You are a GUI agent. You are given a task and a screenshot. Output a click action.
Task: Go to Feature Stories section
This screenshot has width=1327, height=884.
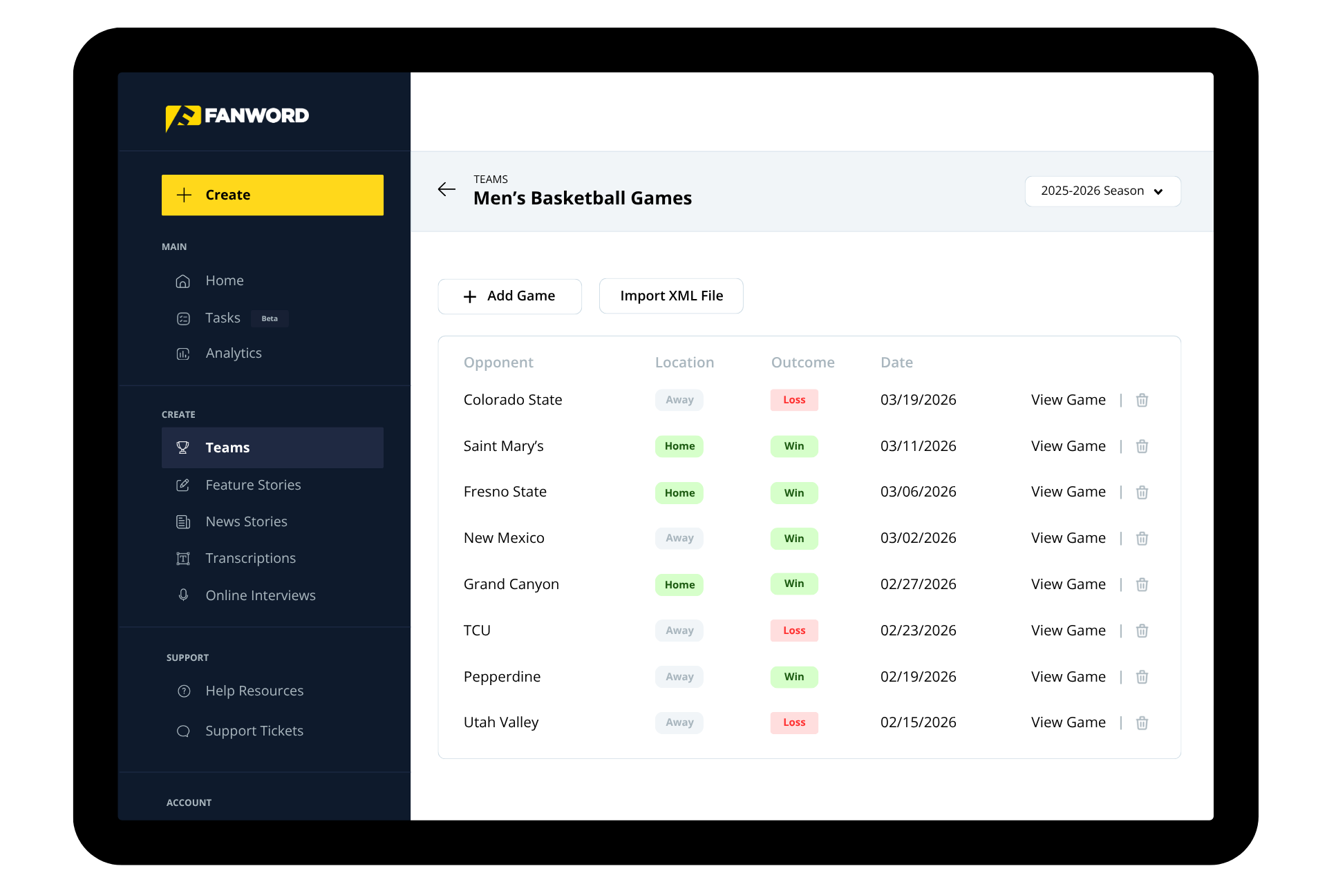tap(253, 485)
